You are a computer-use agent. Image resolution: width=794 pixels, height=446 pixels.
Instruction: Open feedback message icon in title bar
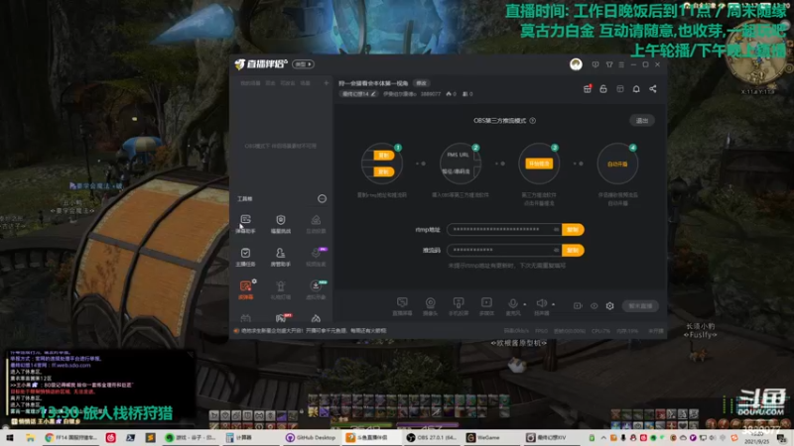[x=595, y=64]
